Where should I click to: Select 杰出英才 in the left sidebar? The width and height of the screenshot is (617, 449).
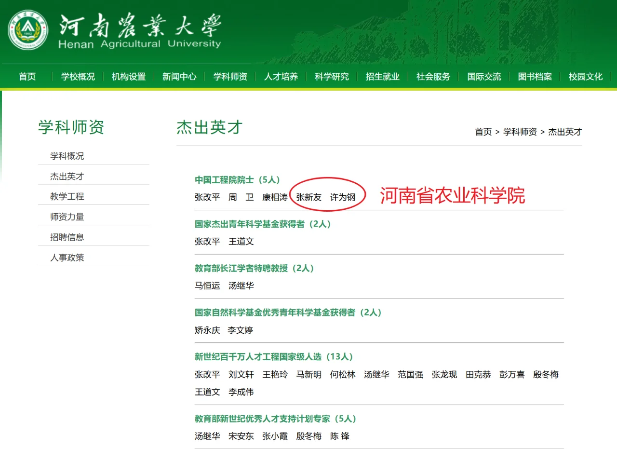(x=67, y=177)
